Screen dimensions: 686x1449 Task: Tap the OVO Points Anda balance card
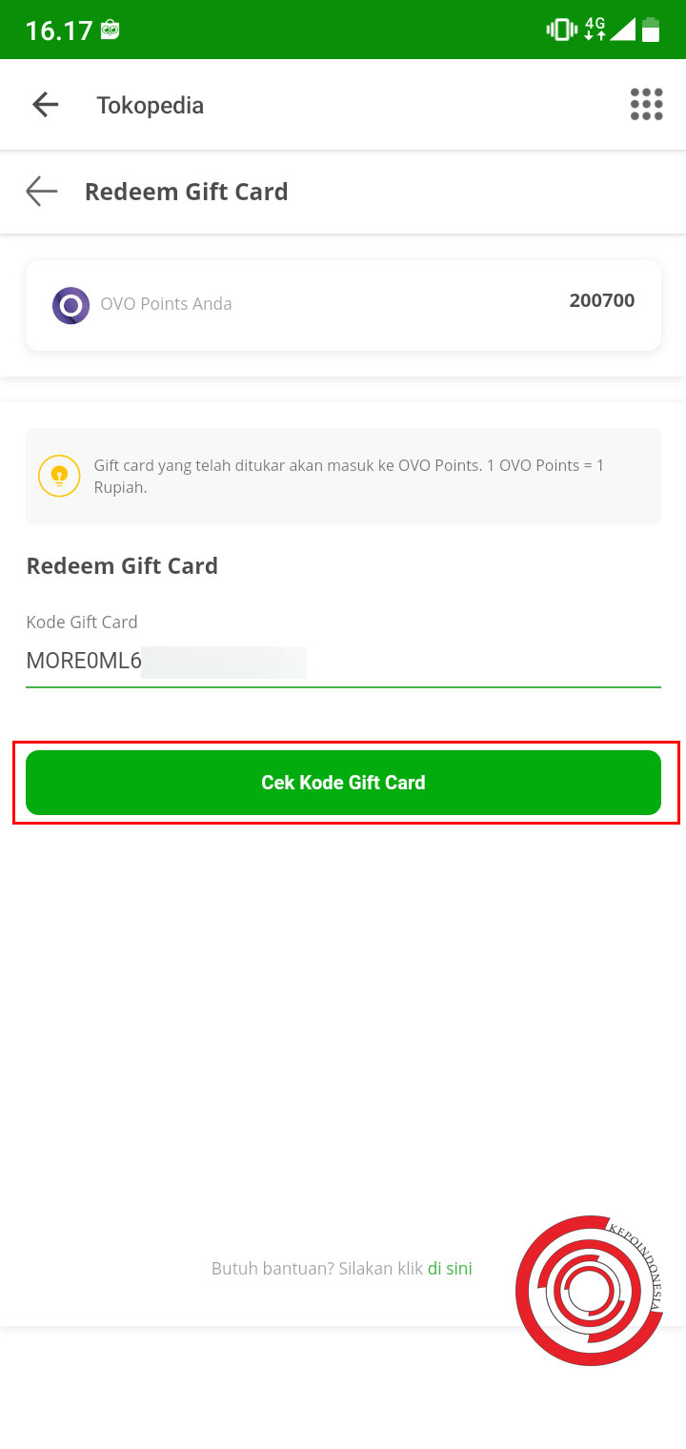[x=343, y=305]
